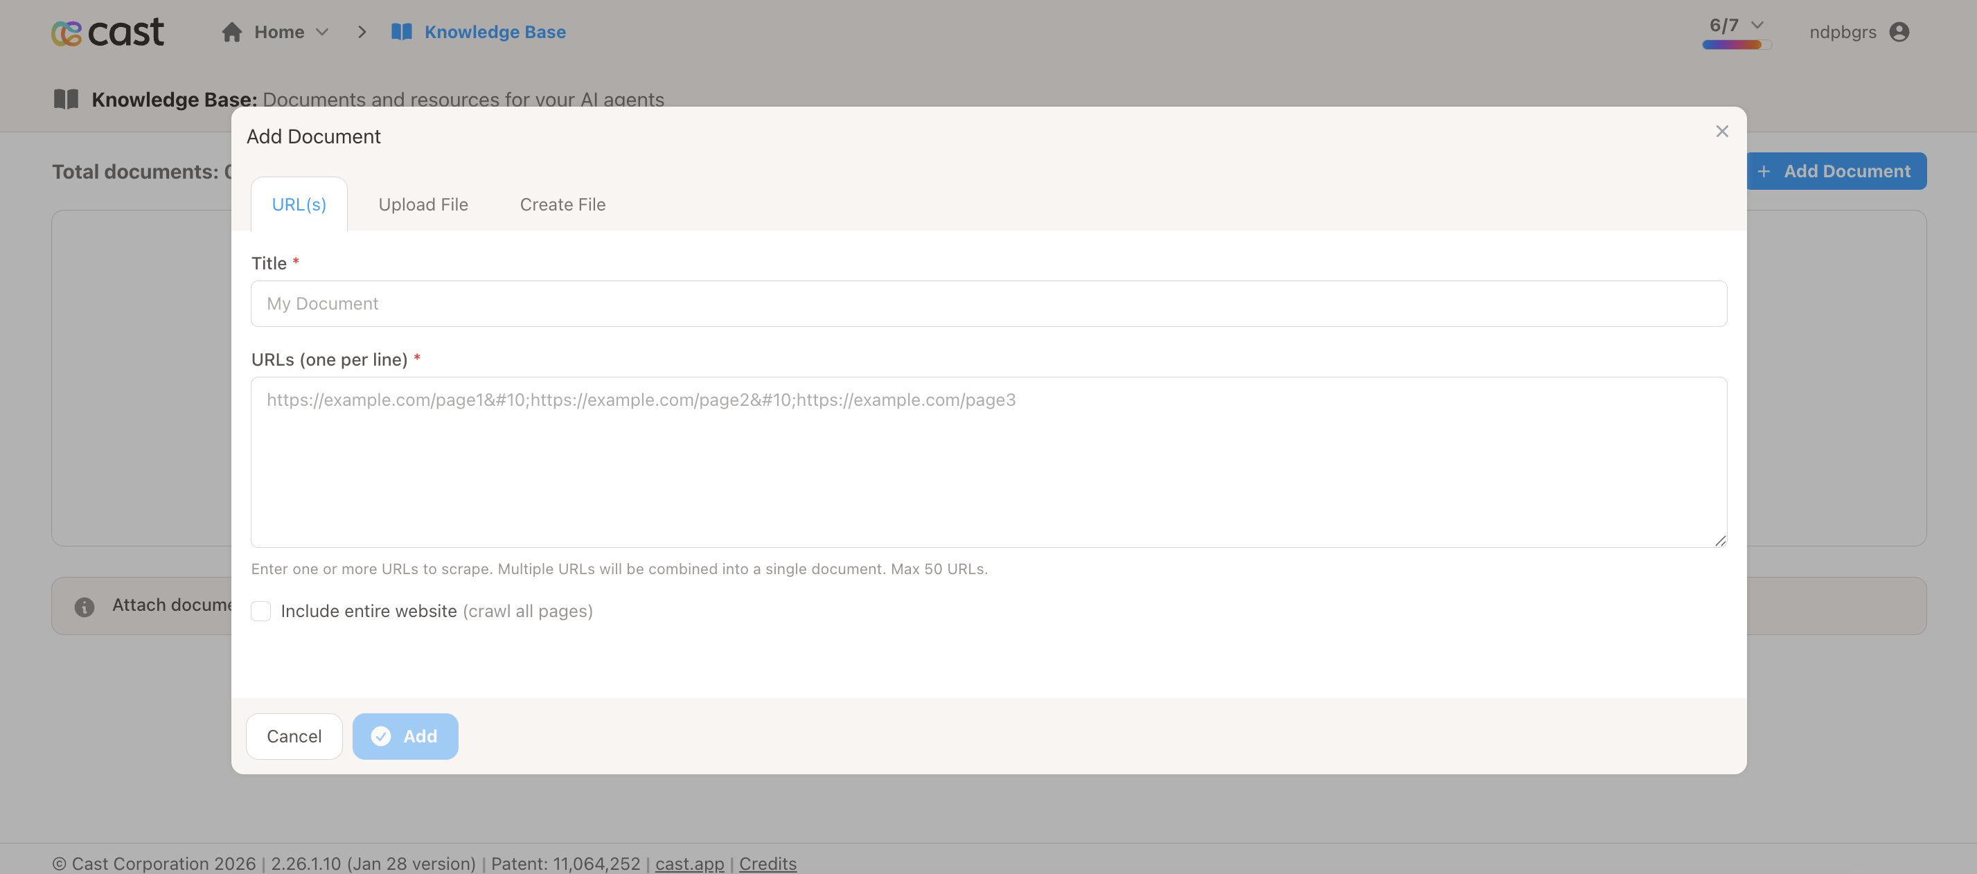This screenshot has height=874, width=1977.
Task: Click the Add button with checkmark
Action: tap(405, 736)
